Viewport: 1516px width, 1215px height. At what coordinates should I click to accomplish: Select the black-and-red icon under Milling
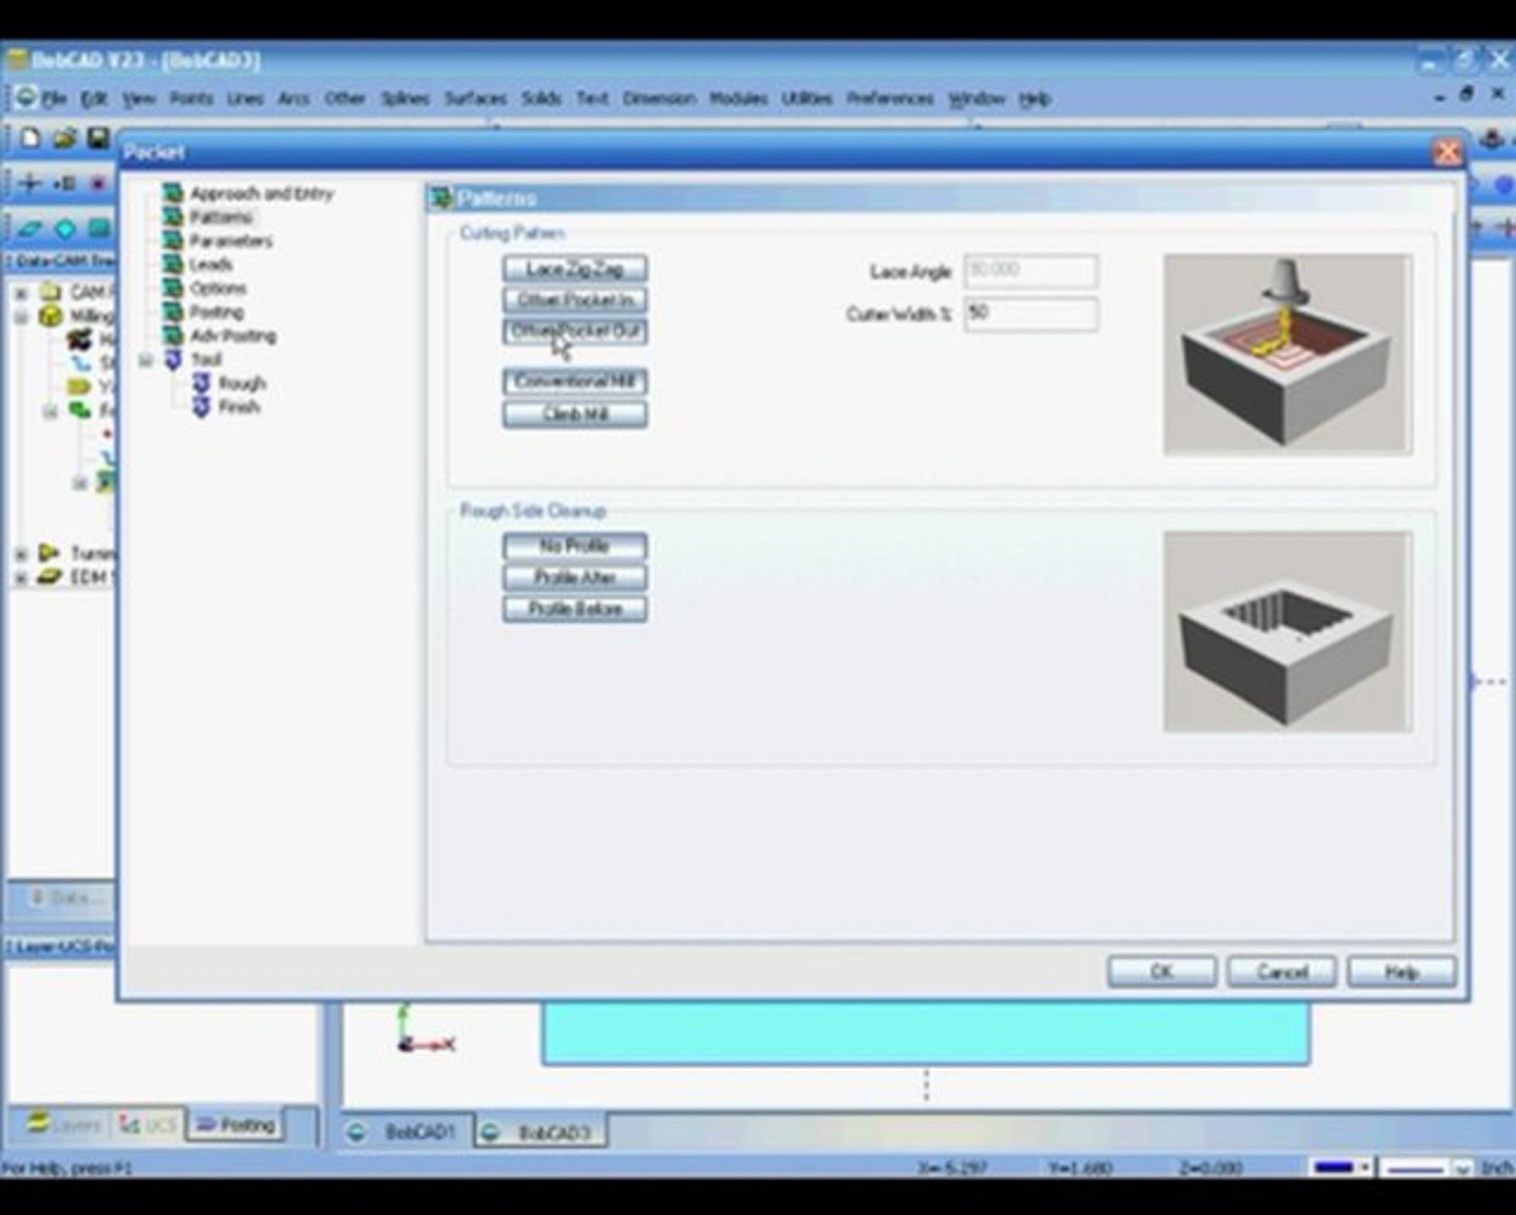point(80,340)
